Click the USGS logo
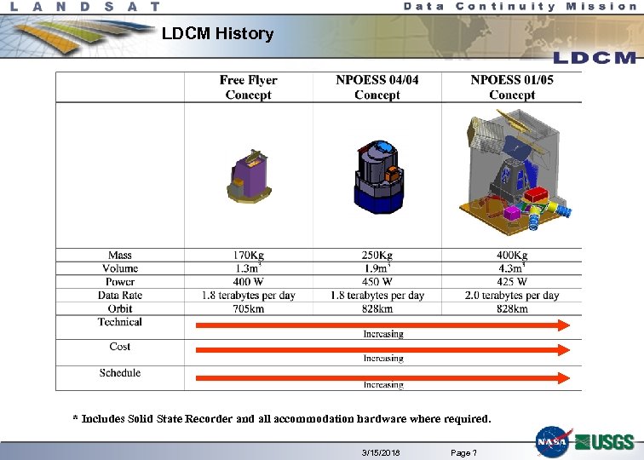This screenshot has height=460, width=644. (x=605, y=442)
